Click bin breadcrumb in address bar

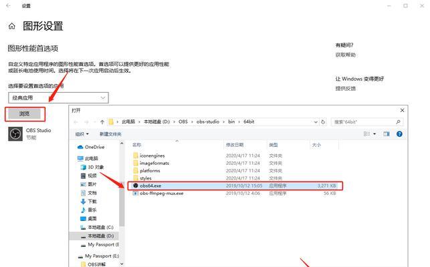point(231,121)
